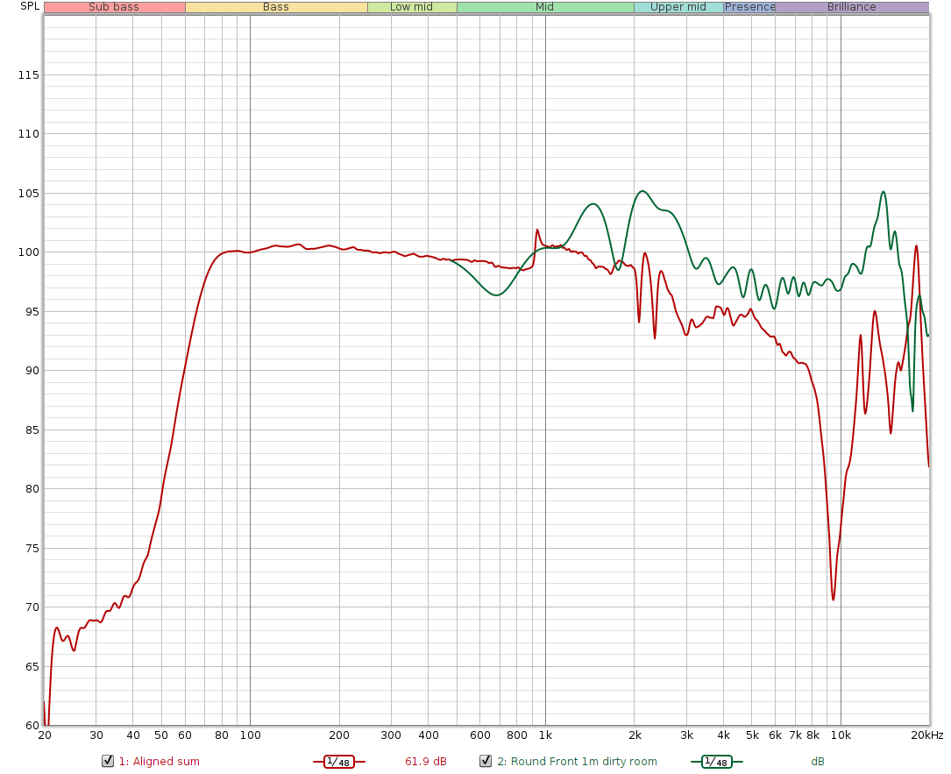Image resolution: width=951 pixels, height=774 pixels.
Task: Click the Brilliance band label
Action: (x=852, y=7)
